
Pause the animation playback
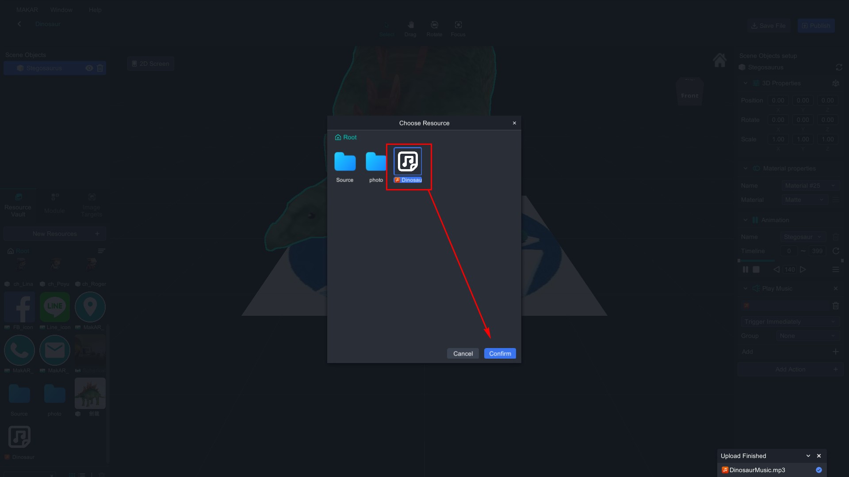[746, 269]
